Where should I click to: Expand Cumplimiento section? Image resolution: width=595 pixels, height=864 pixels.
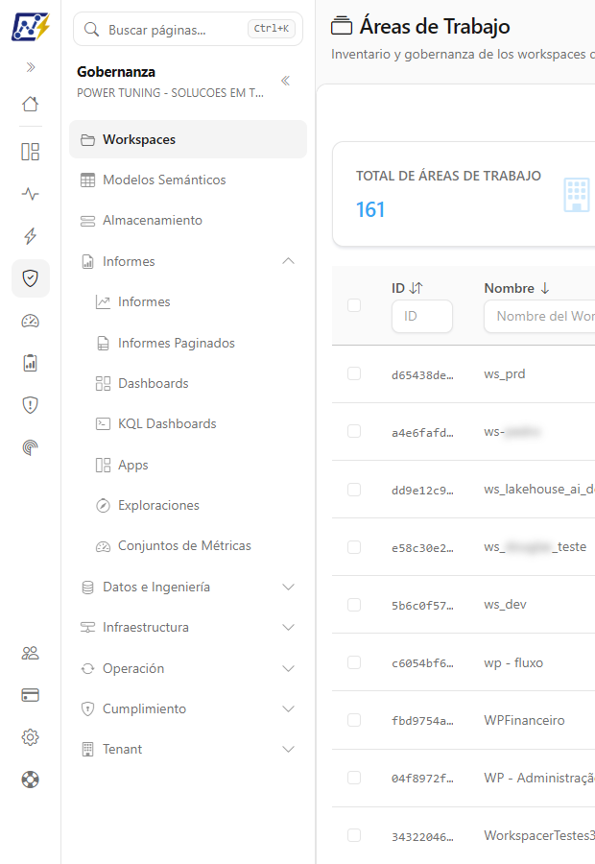pyautogui.click(x=288, y=708)
